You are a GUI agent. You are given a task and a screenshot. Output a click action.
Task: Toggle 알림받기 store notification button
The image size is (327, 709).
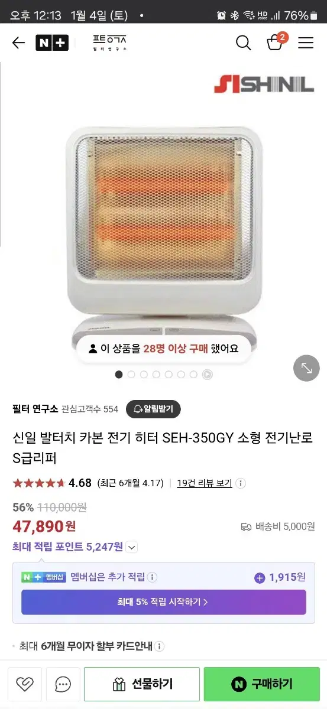(153, 409)
